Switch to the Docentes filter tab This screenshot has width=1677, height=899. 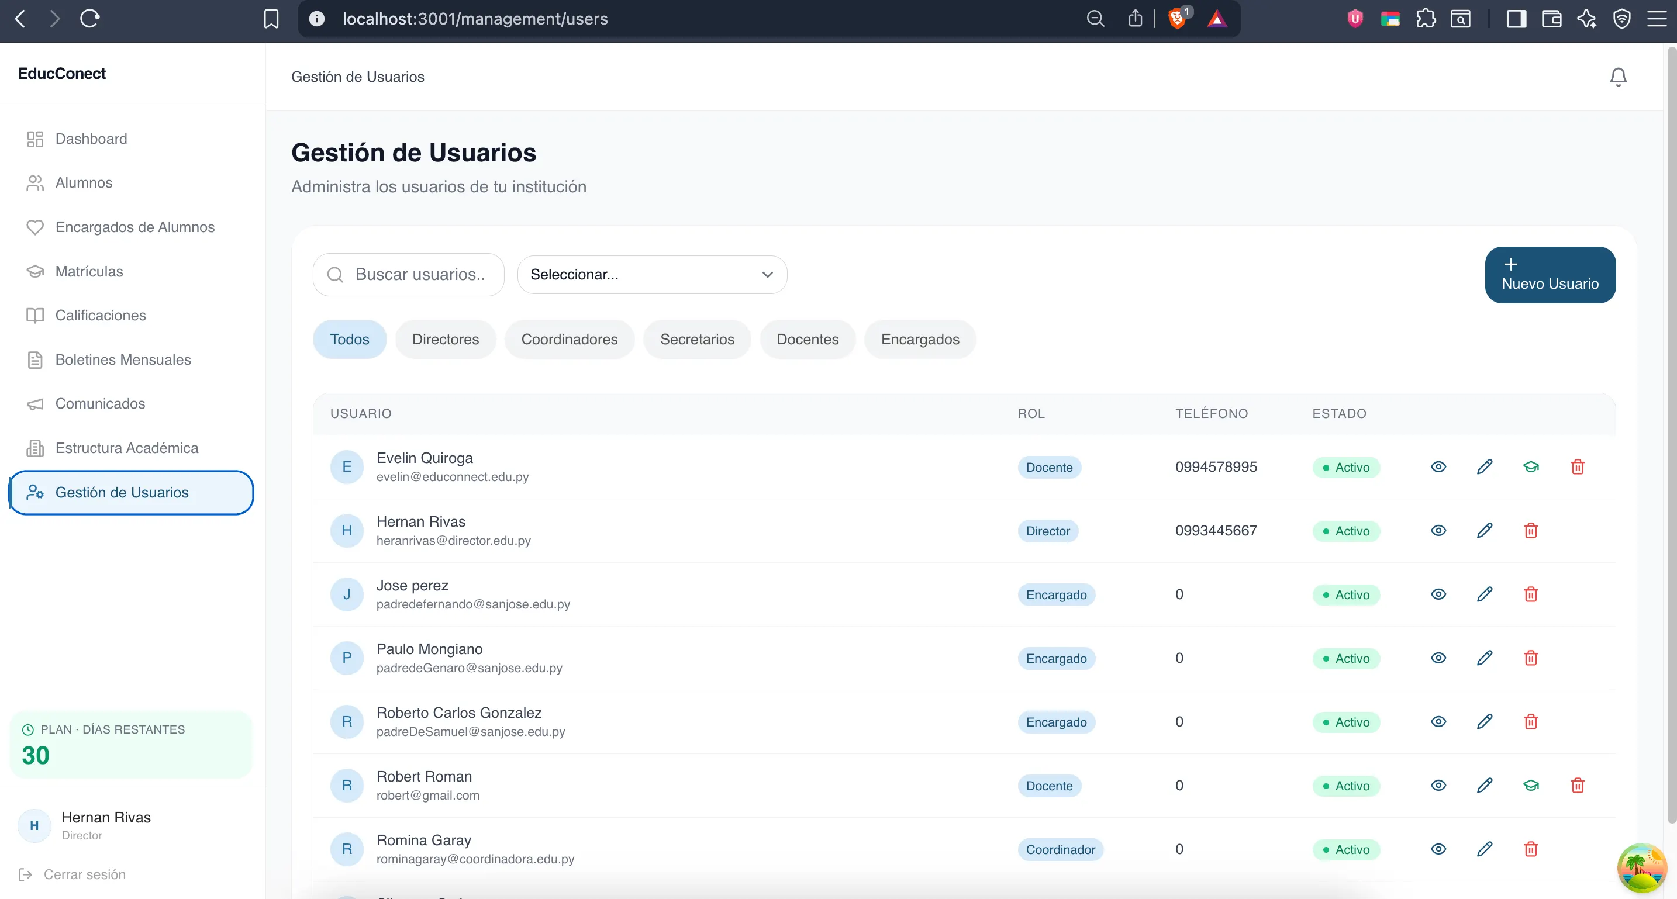(x=808, y=339)
